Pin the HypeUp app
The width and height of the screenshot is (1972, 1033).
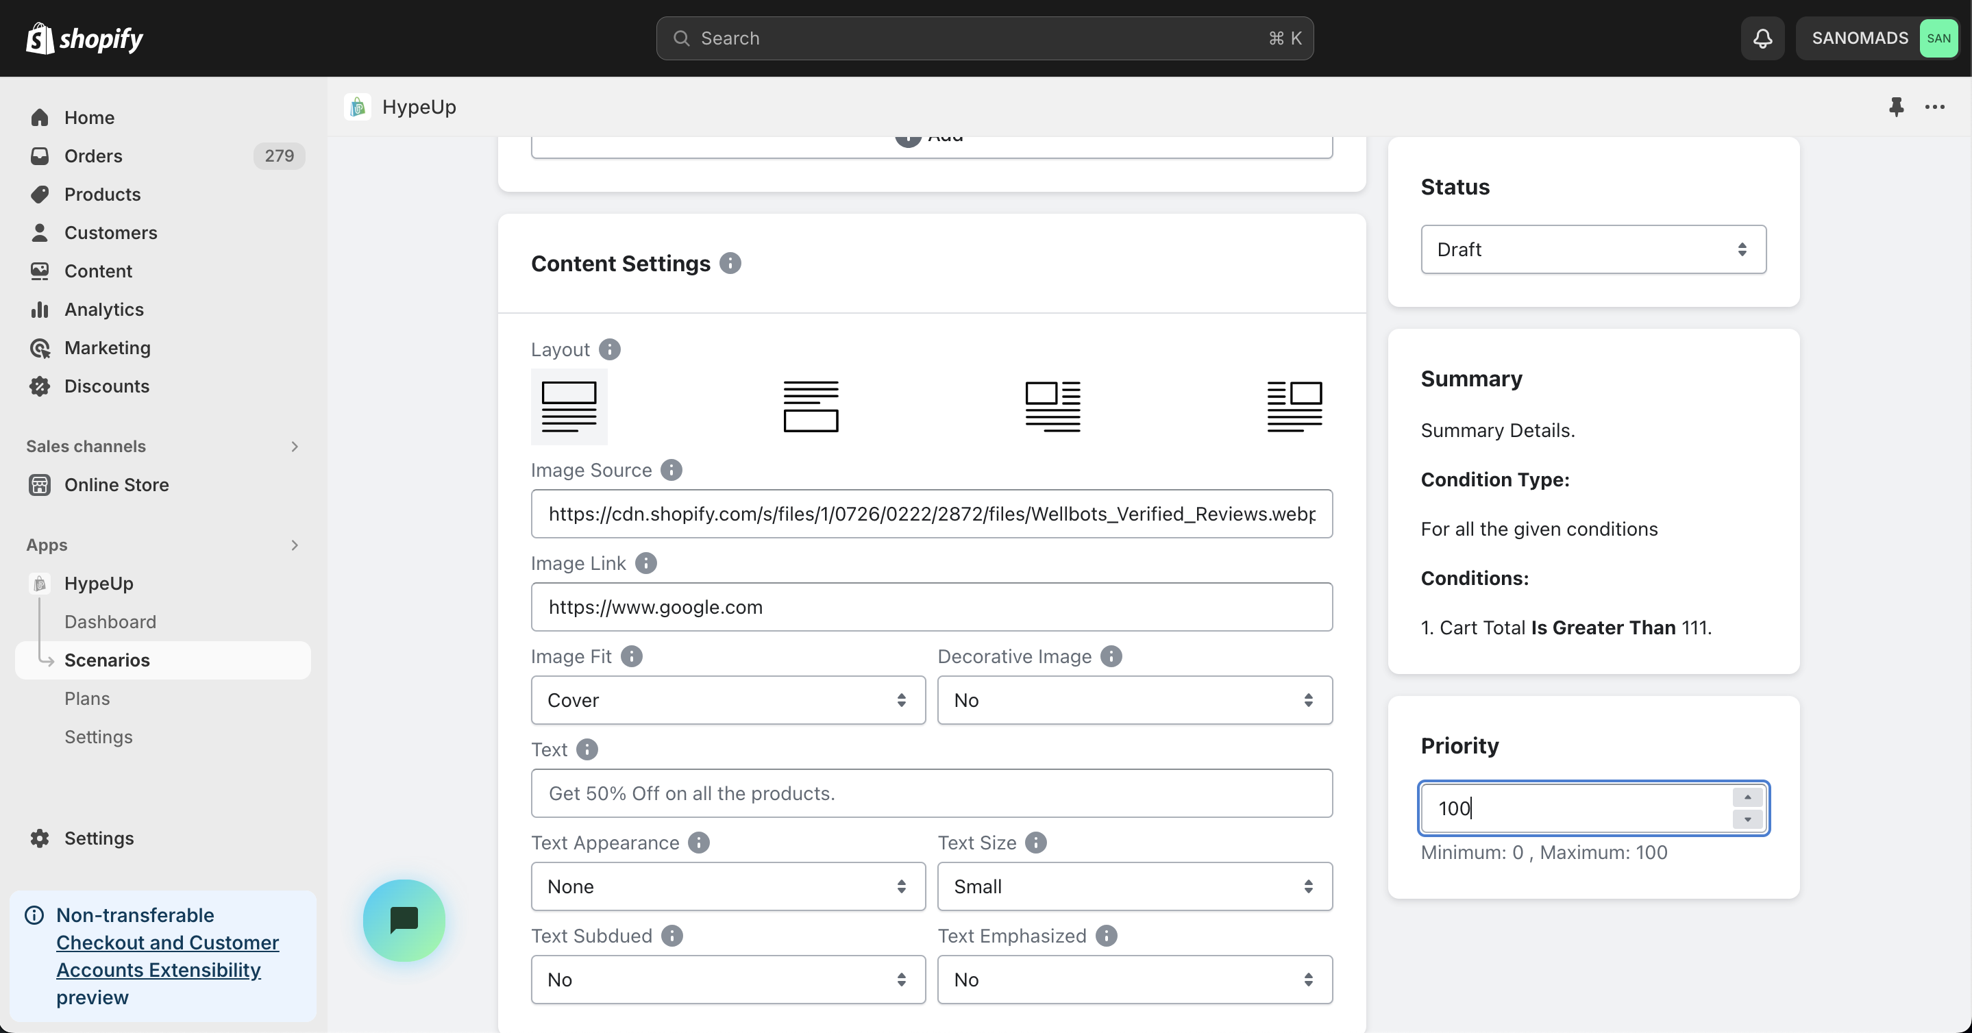click(x=1895, y=106)
